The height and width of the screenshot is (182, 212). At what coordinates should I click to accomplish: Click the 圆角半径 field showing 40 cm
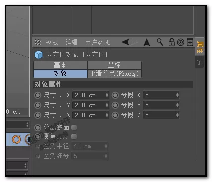pyautogui.click(x=90, y=146)
